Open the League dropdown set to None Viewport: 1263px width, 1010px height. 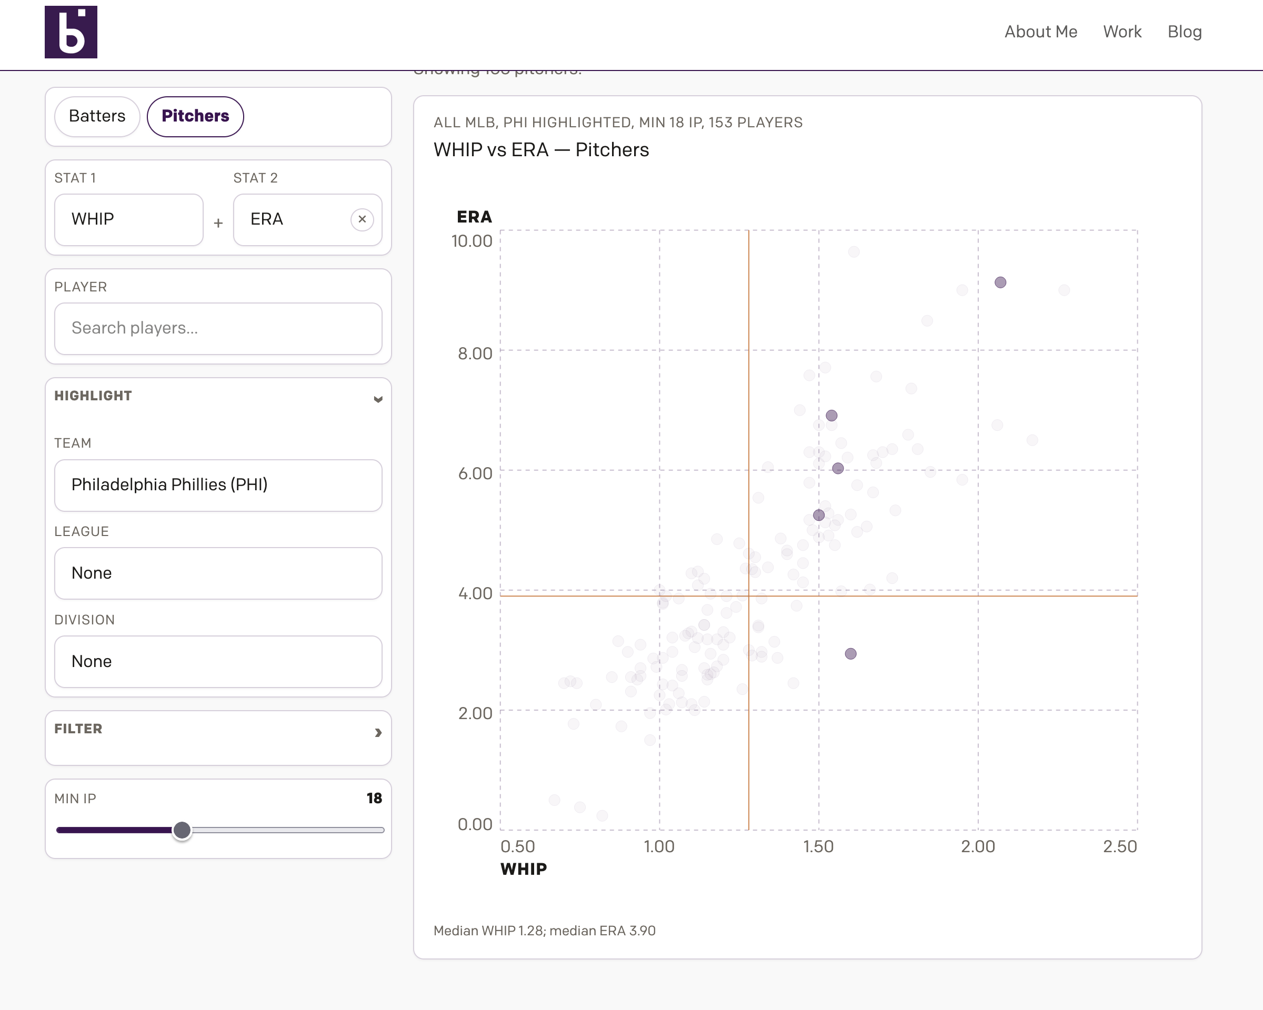218,573
